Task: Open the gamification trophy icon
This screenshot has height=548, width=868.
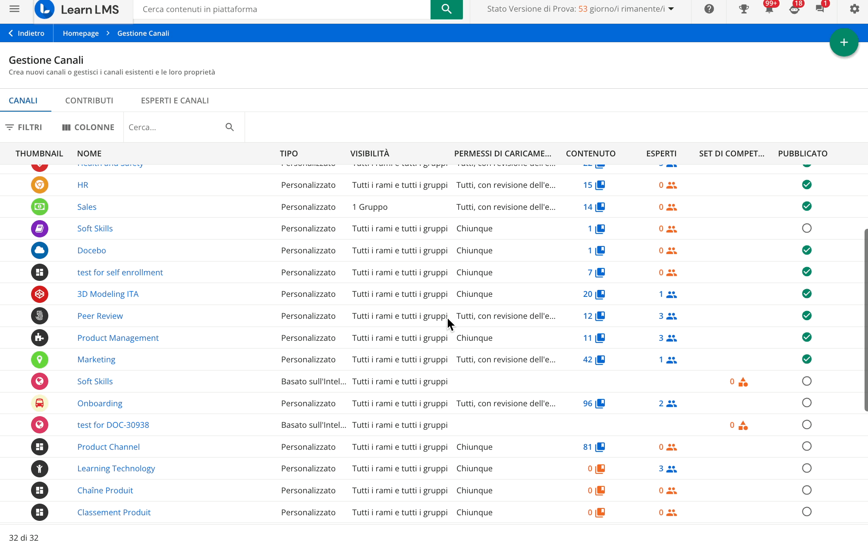Action: [x=744, y=9]
